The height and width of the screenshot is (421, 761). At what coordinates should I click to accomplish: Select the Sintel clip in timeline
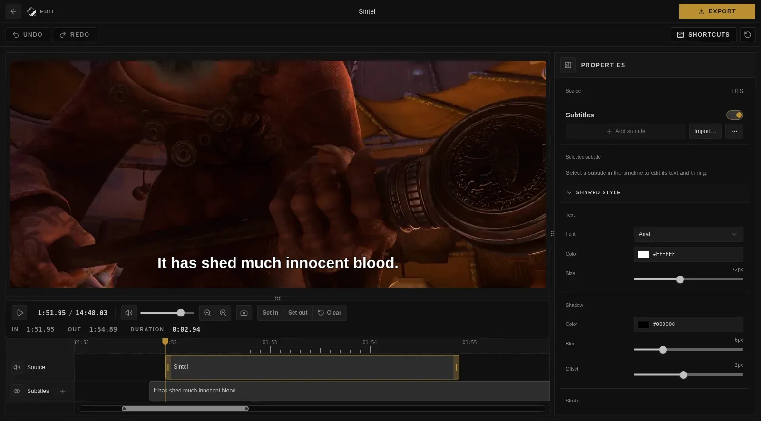(312, 367)
